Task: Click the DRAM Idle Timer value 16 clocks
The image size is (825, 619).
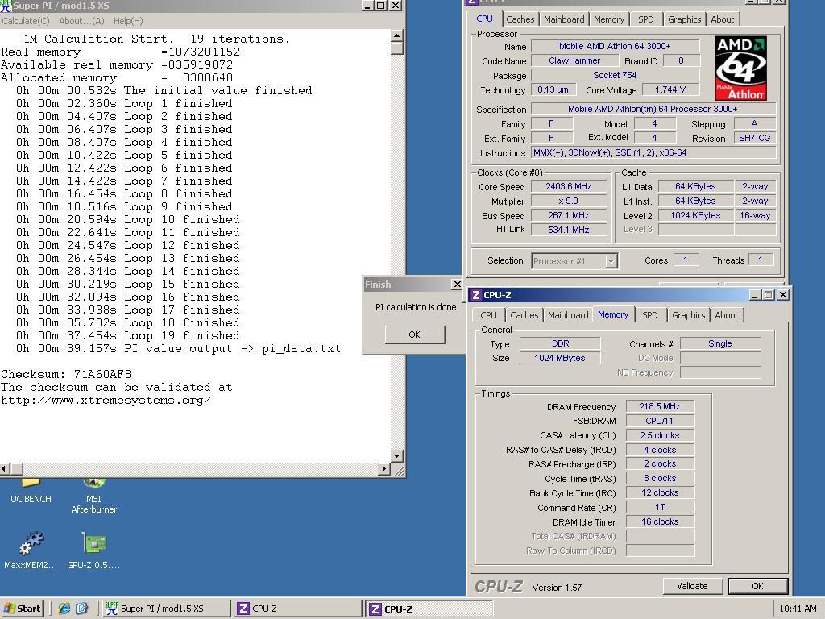Action: pyautogui.click(x=660, y=521)
